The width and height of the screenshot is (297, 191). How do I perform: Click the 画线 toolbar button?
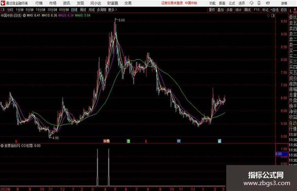click(247, 10)
